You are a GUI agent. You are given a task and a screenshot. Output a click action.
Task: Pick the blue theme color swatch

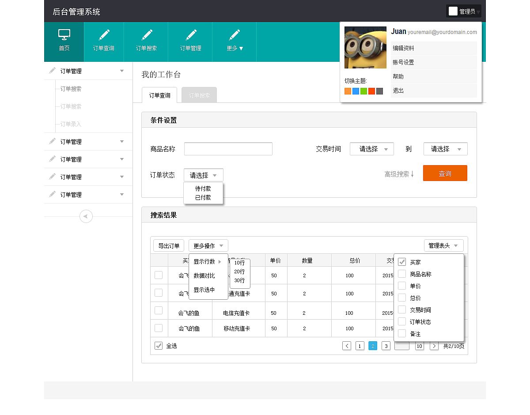[356, 91]
